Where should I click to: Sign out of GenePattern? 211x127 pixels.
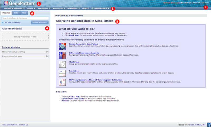click(x=196, y=3)
